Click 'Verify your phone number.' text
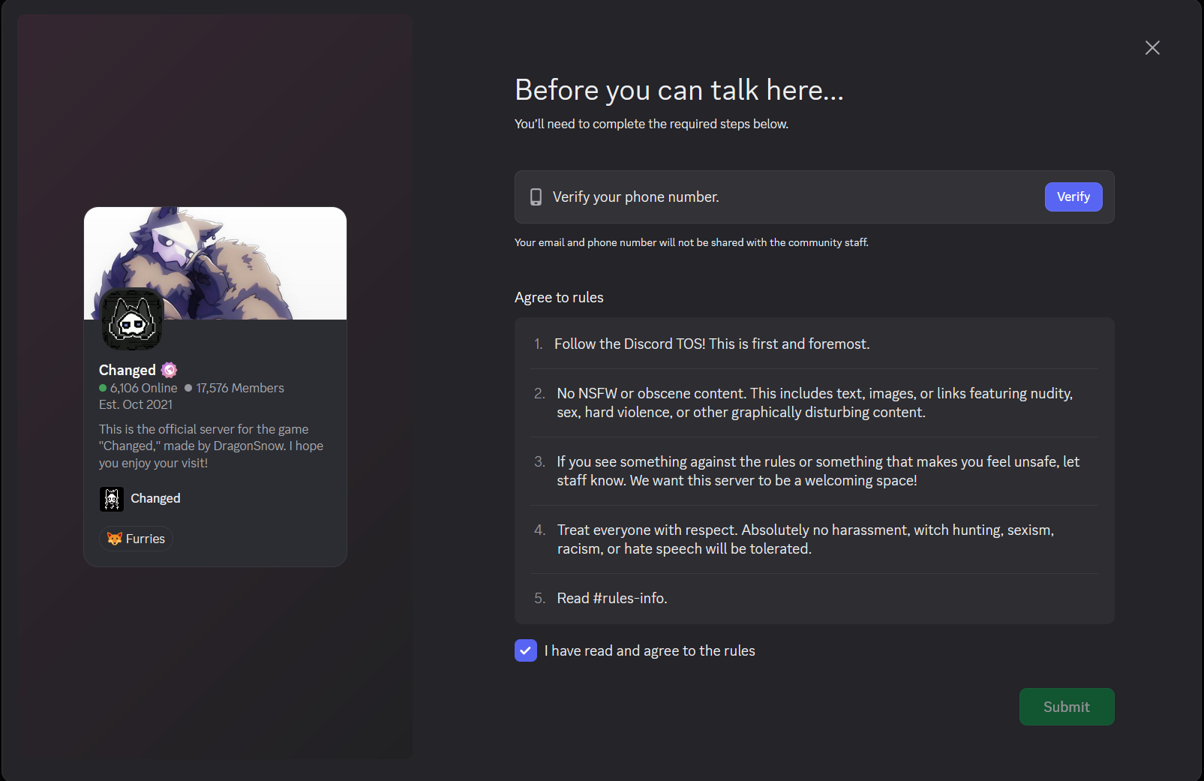Image resolution: width=1204 pixels, height=781 pixels. pos(636,197)
